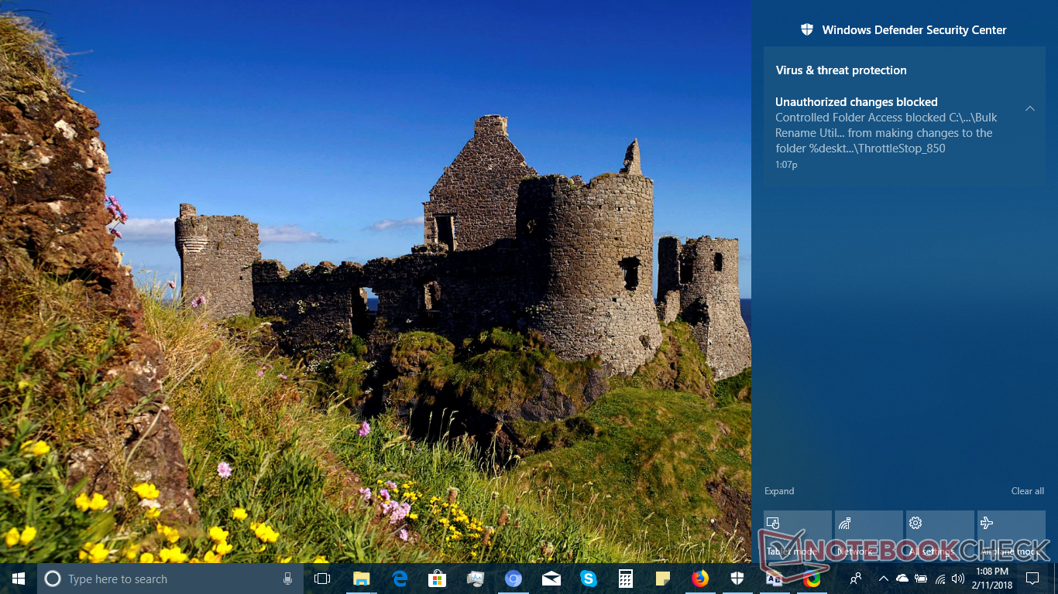Toggle the Tablet mode quick action

tap(798, 536)
